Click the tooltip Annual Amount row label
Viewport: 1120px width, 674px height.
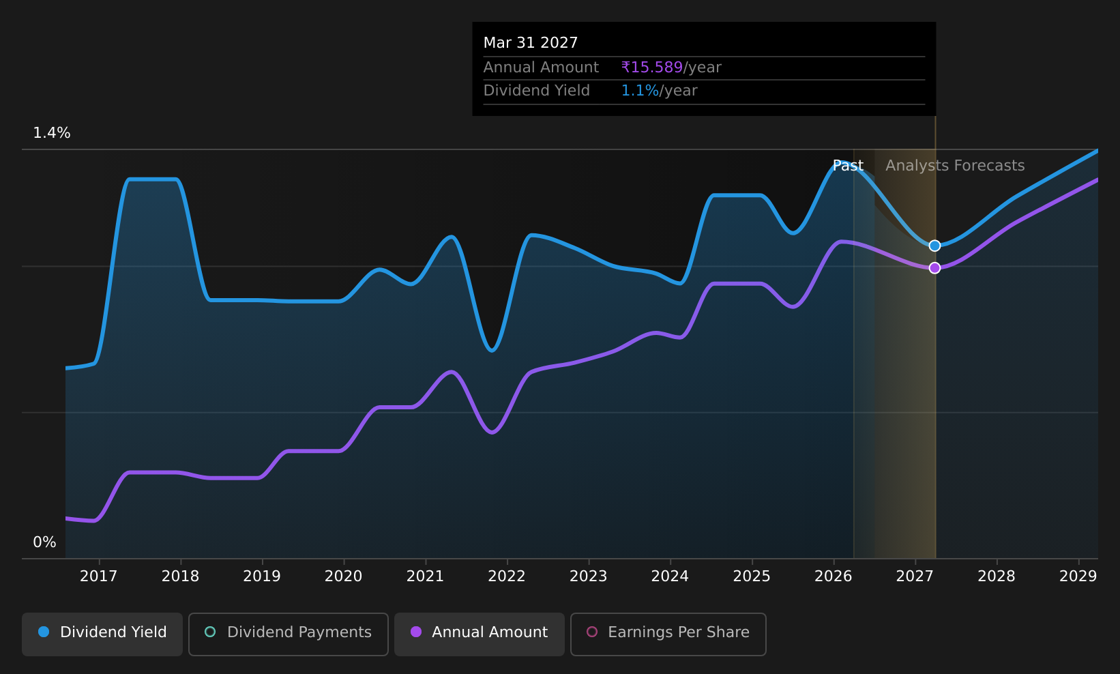pos(541,68)
